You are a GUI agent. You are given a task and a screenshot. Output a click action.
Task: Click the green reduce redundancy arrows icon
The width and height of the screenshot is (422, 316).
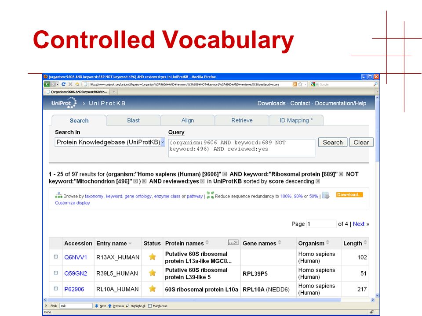210,195
